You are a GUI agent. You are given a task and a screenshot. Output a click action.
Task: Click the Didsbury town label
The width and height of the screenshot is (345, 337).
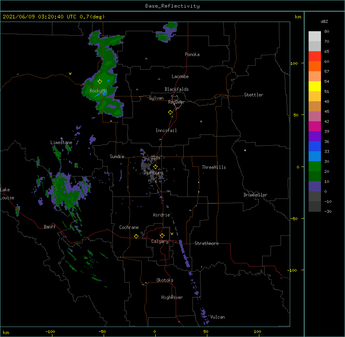point(153,173)
